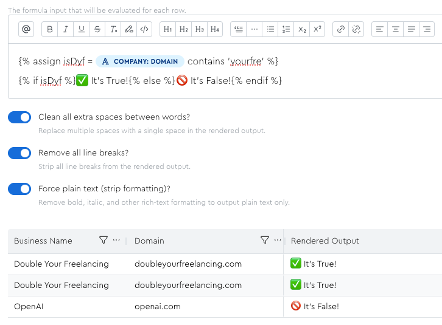Set text to Heading 1
The image size is (442, 325).
168,29
